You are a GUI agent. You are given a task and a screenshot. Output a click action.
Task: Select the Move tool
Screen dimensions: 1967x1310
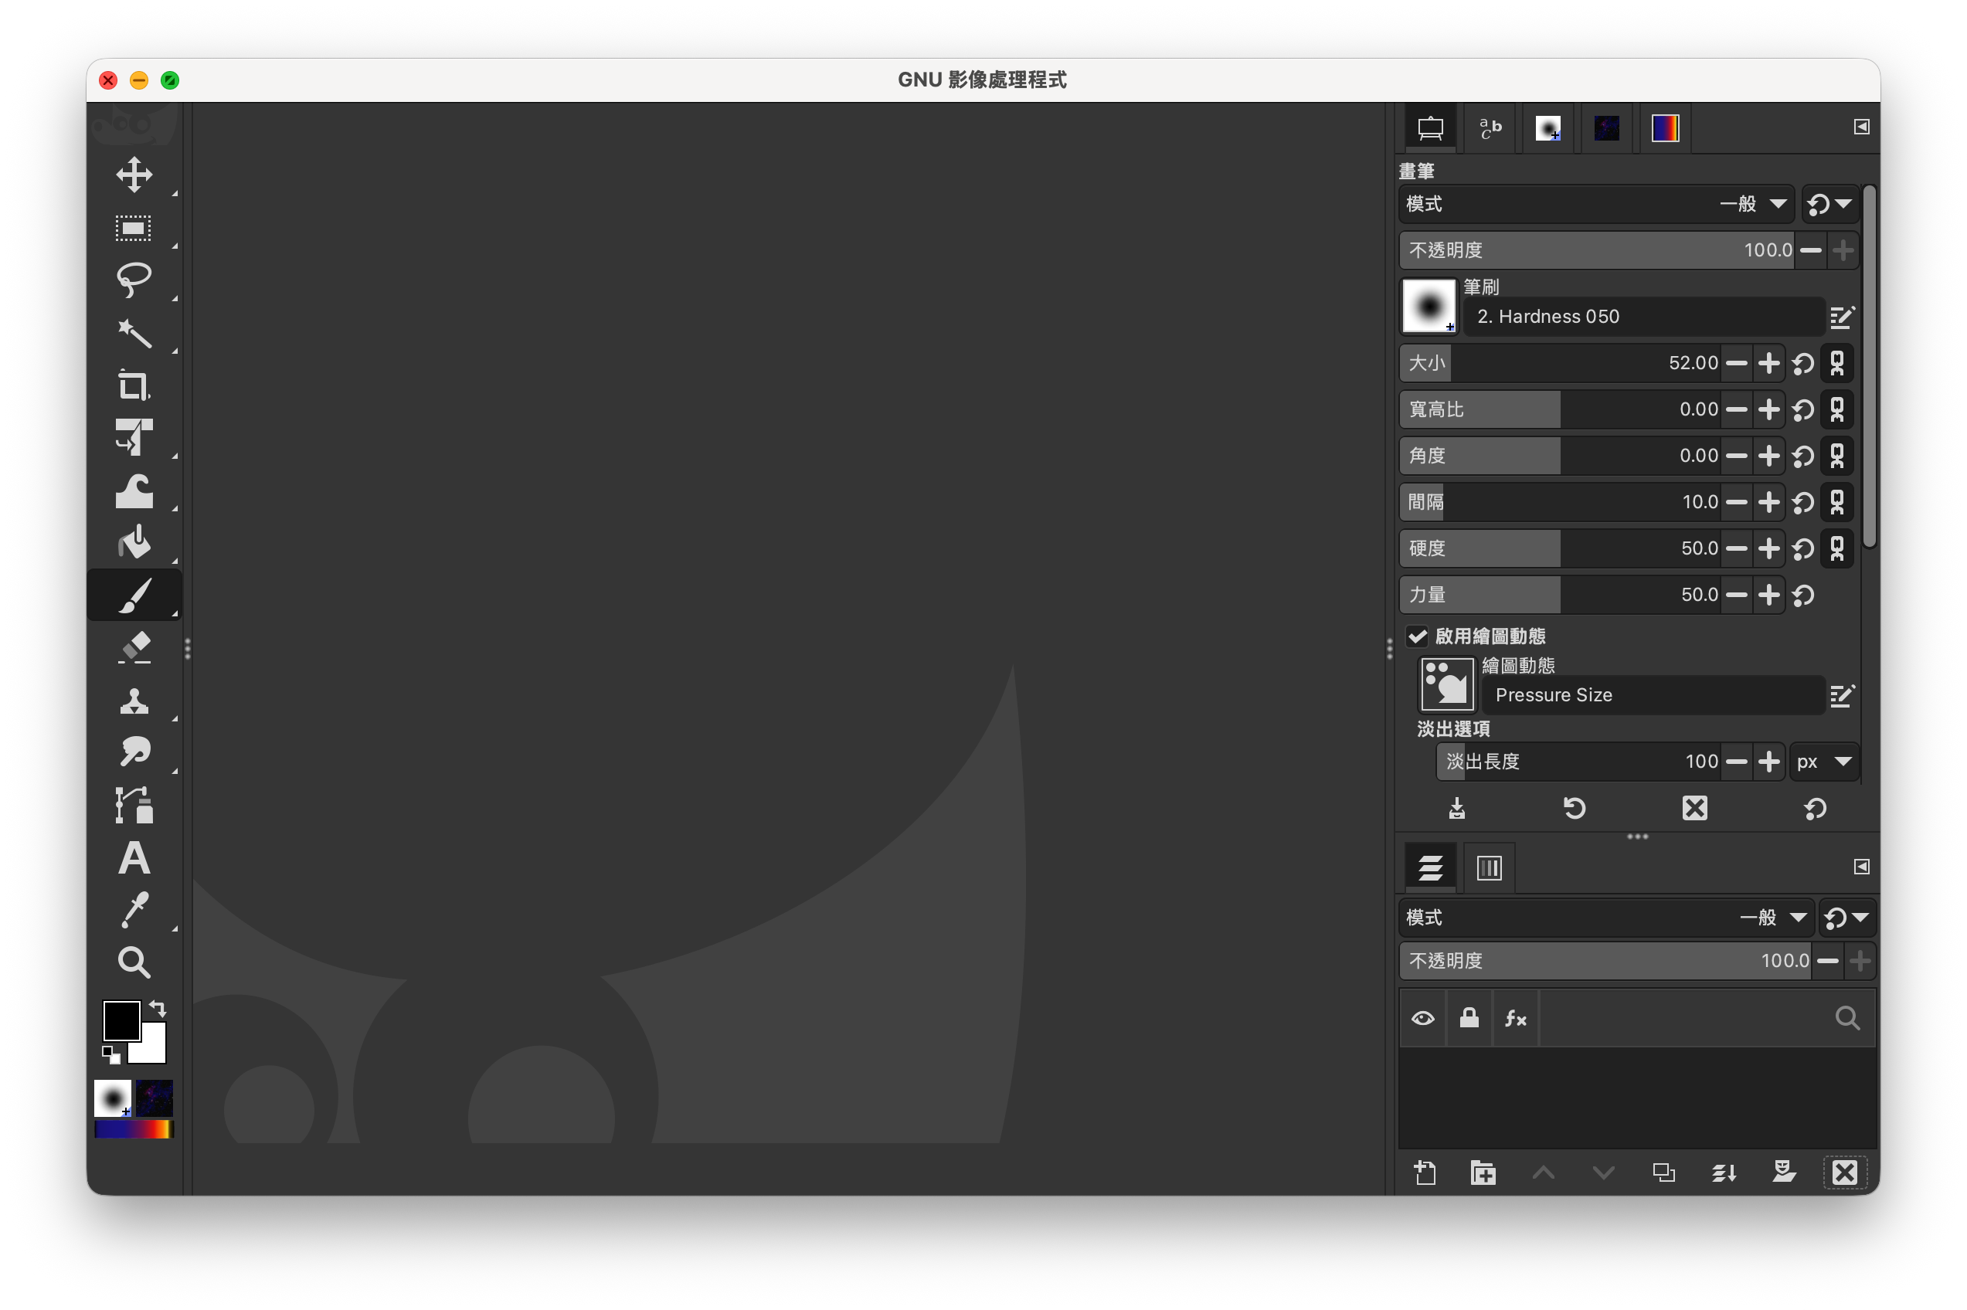click(x=134, y=175)
